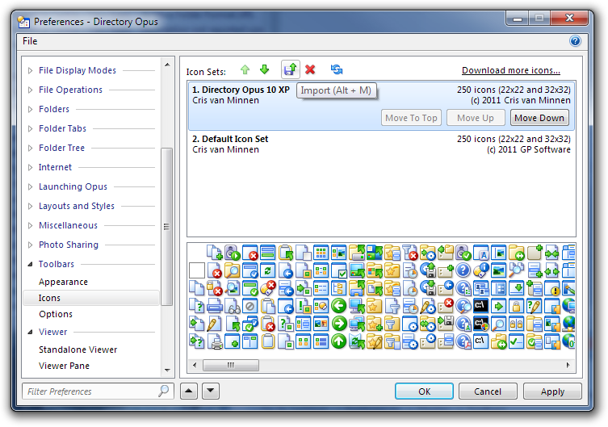Cancel the Preferences dialog
This screenshot has height=427, width=608.
point(488,391)
